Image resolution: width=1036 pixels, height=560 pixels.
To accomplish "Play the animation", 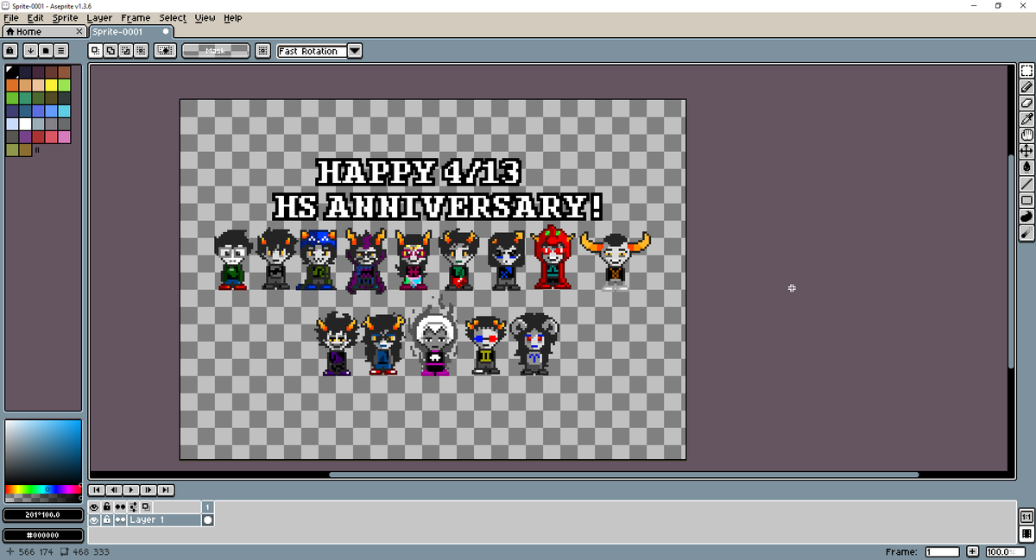I will 132,490.
